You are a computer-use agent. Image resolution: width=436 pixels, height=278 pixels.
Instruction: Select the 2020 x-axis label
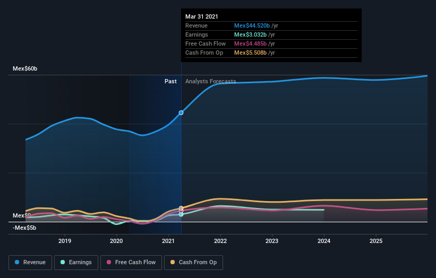pos(116,241)
